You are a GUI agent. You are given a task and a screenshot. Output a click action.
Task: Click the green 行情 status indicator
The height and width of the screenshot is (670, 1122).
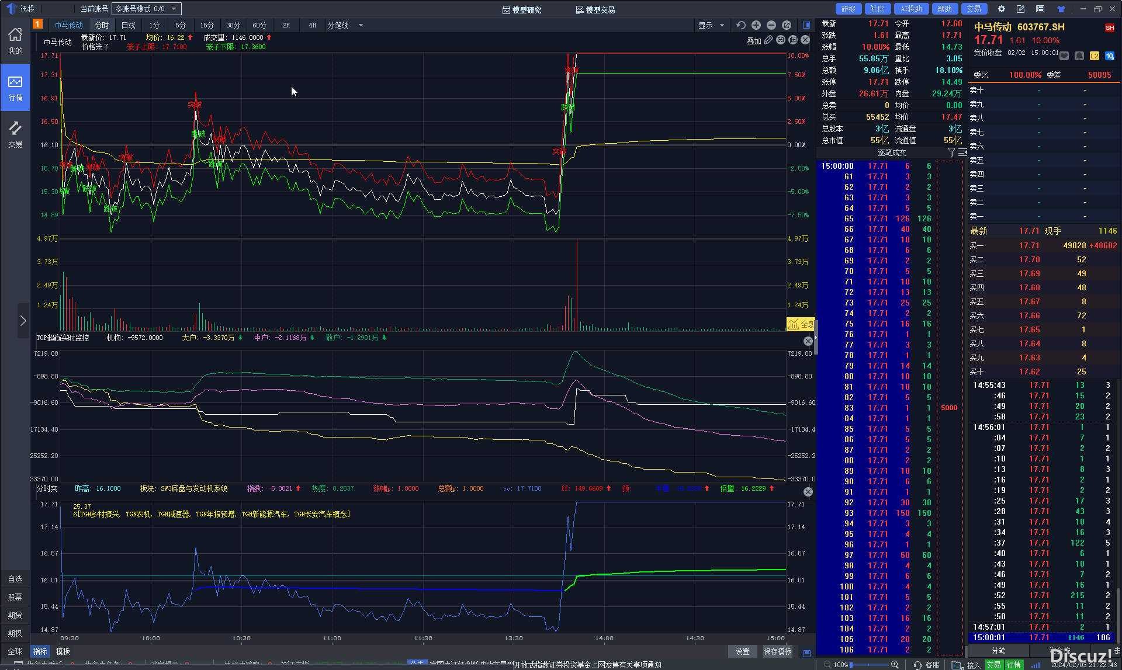(x=1014, y=665)
